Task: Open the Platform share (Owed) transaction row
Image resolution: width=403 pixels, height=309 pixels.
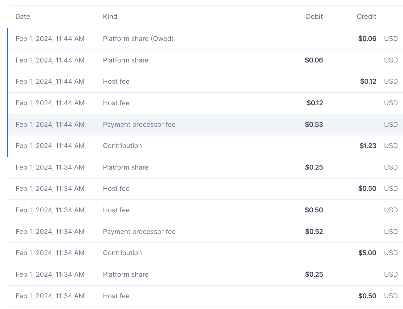Action: point(138,39)
